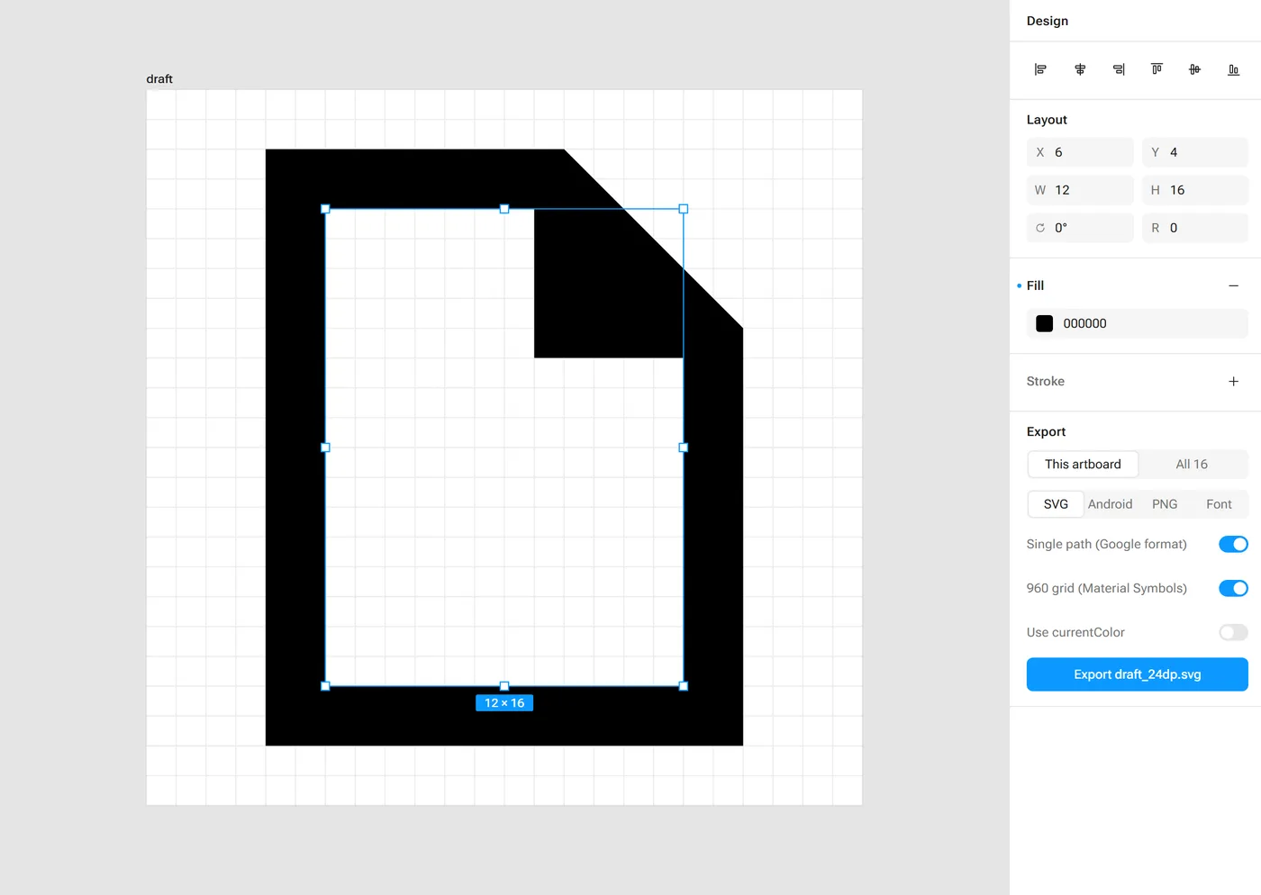This screenshot has height=895, width=1261.
Task: Edit the corner radius R field
Action: click(1195, 228)
